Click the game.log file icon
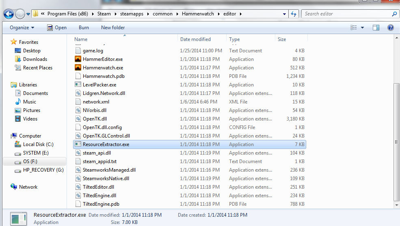 coord(78,51)
